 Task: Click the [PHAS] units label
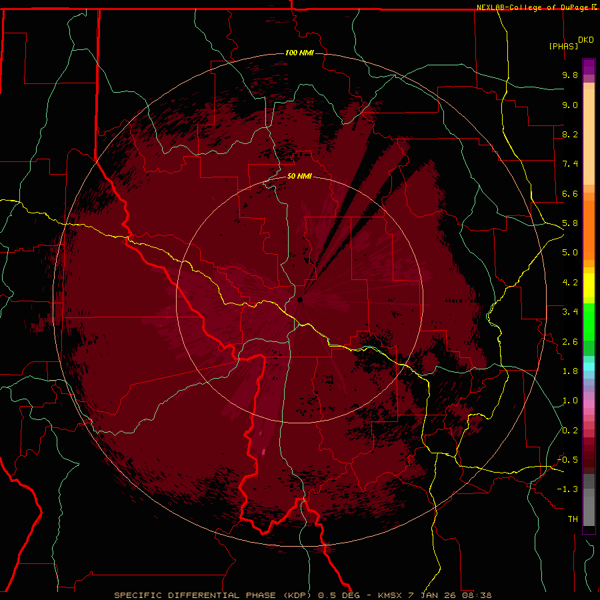tap(563, 46)
